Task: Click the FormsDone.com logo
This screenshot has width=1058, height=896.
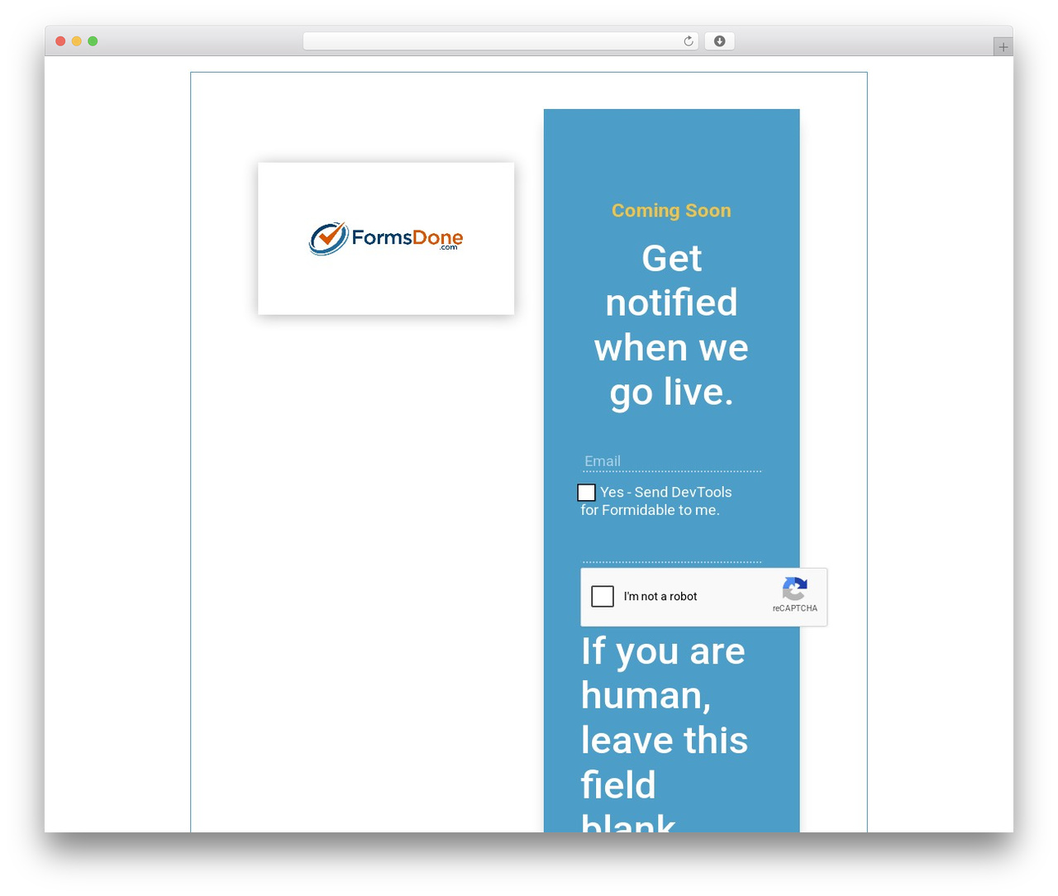Action: [x=386, y=238]
